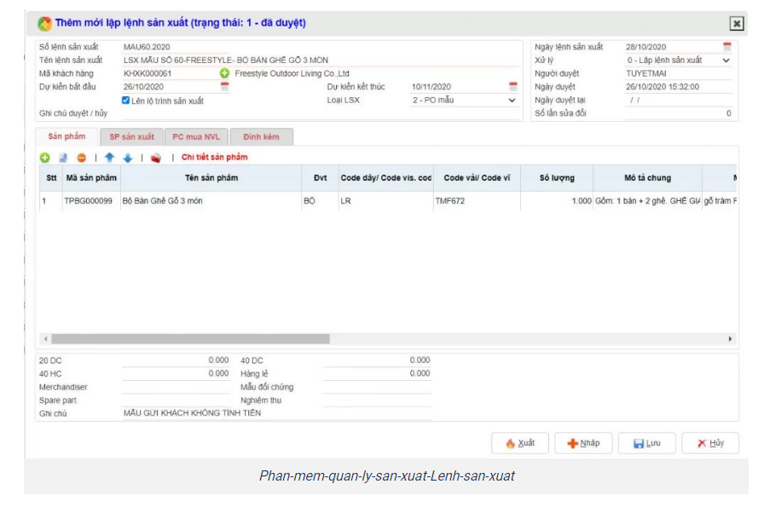Select the Đính kèm tab
This screenshot has width=764, height=507.
[263, 136]
